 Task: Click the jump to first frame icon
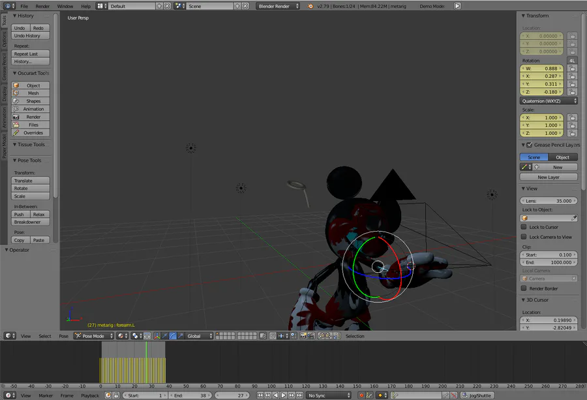click(260, 395)
